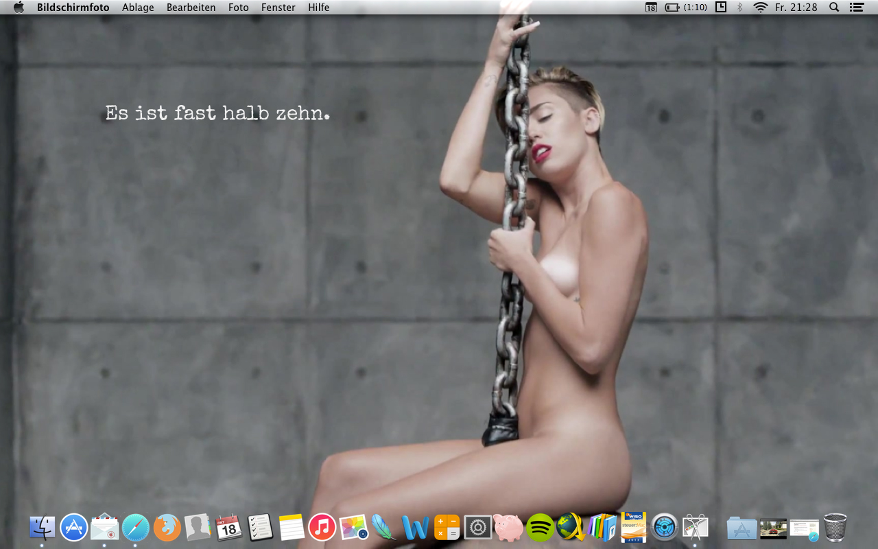
Task: Open the Fenster menu
Action: (278, 8)
